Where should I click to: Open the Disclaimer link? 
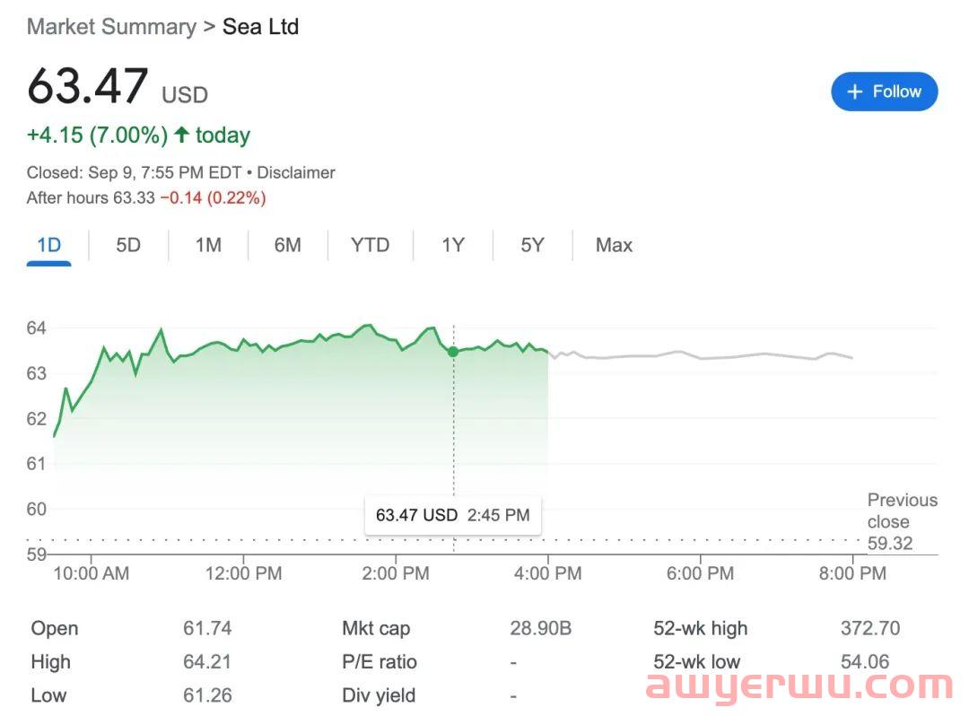click(296, 172)
